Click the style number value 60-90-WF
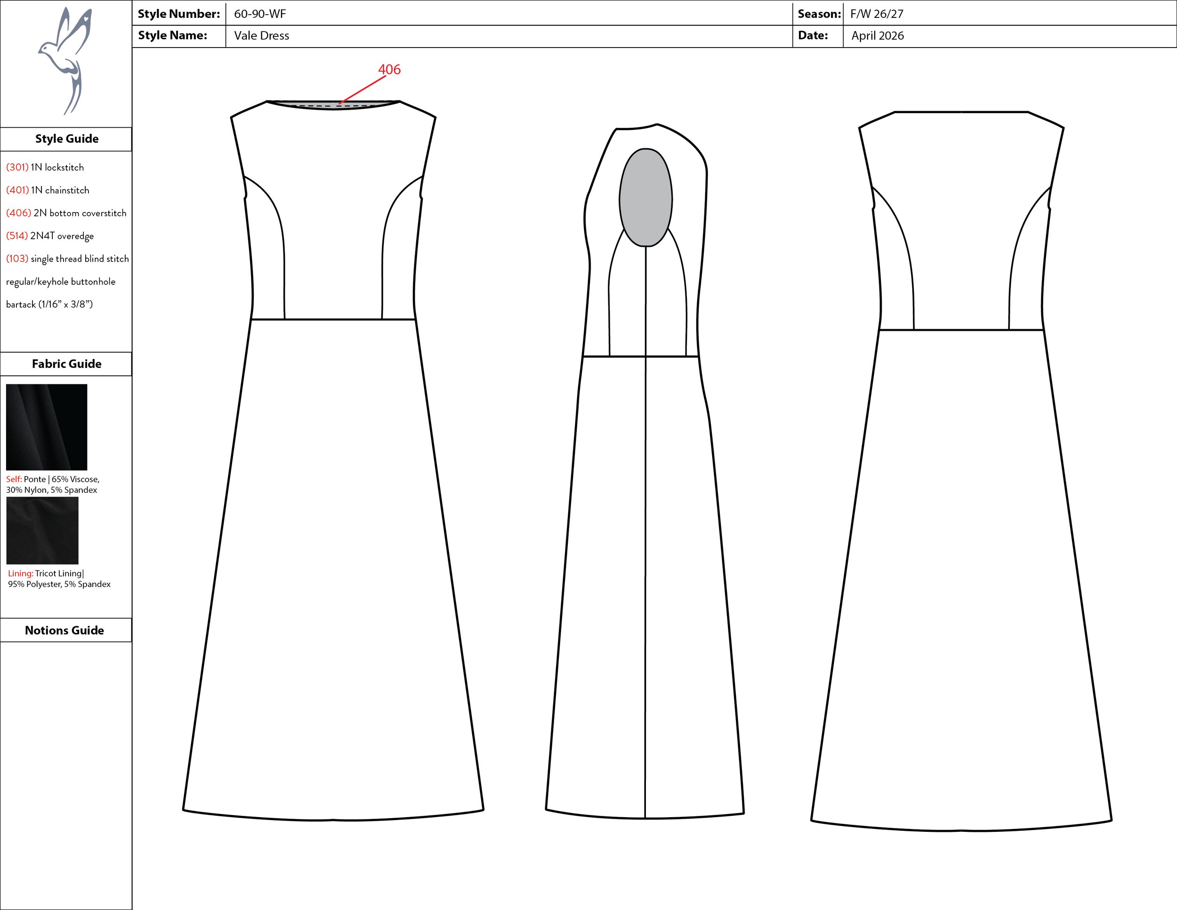This screenshot has width=1177, height=910. click(260, 14)
